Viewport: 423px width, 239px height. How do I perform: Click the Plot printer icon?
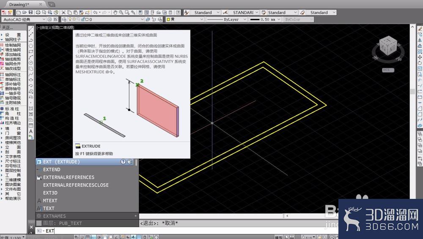[38, 12]
